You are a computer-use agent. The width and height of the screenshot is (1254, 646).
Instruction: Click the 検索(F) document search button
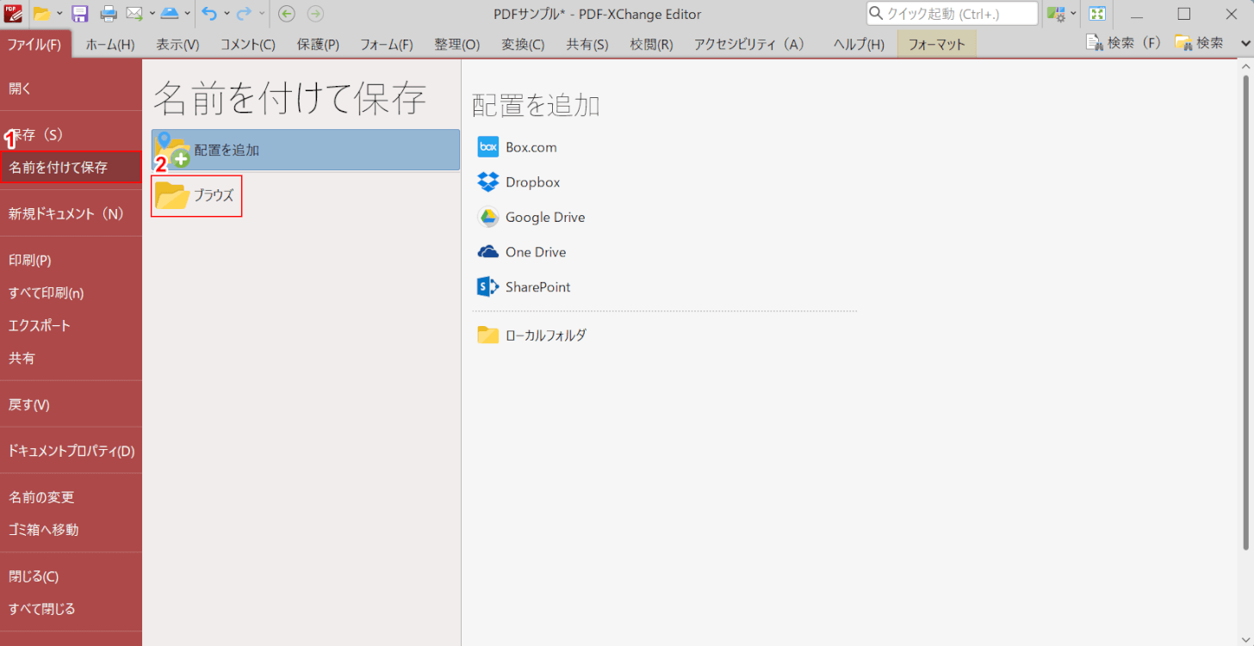click(x=1123, y=42)
